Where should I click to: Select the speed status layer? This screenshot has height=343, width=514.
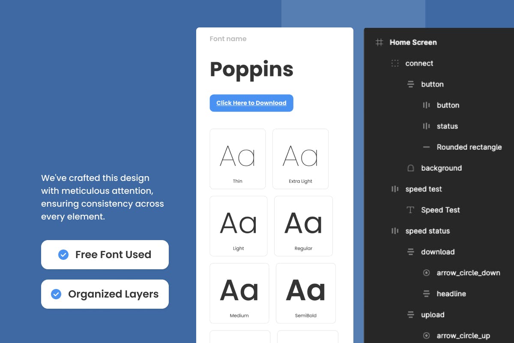click(427, 231)
